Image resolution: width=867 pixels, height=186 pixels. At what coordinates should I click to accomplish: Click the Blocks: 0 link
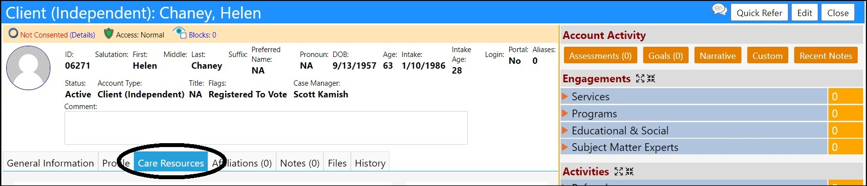coord(202,35)
